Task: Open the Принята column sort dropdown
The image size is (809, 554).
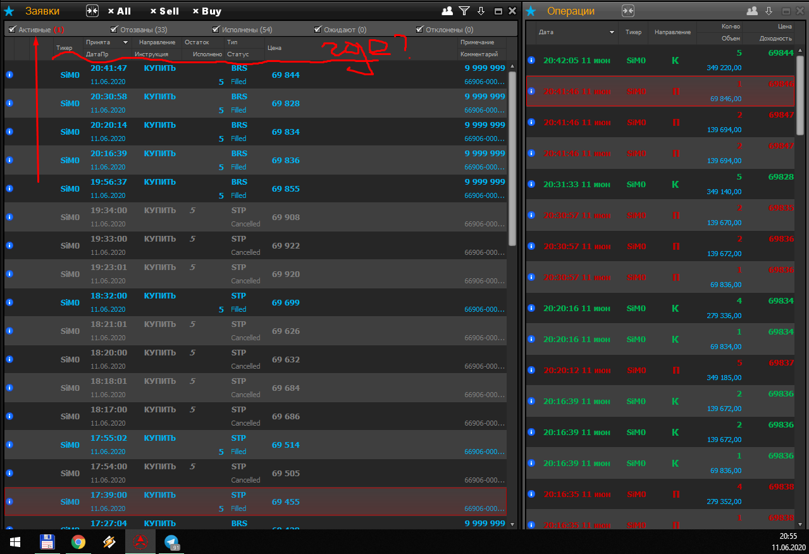Action: coord(125,42)
